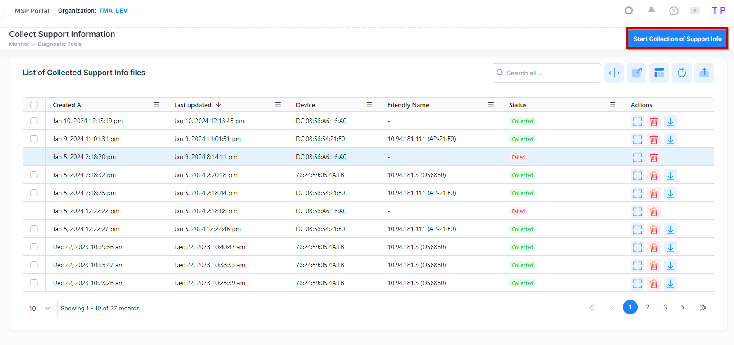The image size is (734, 345).
Task: Expand details of Dec 22, 2023 10:23:26 am row
Action: tap(637, 284)
